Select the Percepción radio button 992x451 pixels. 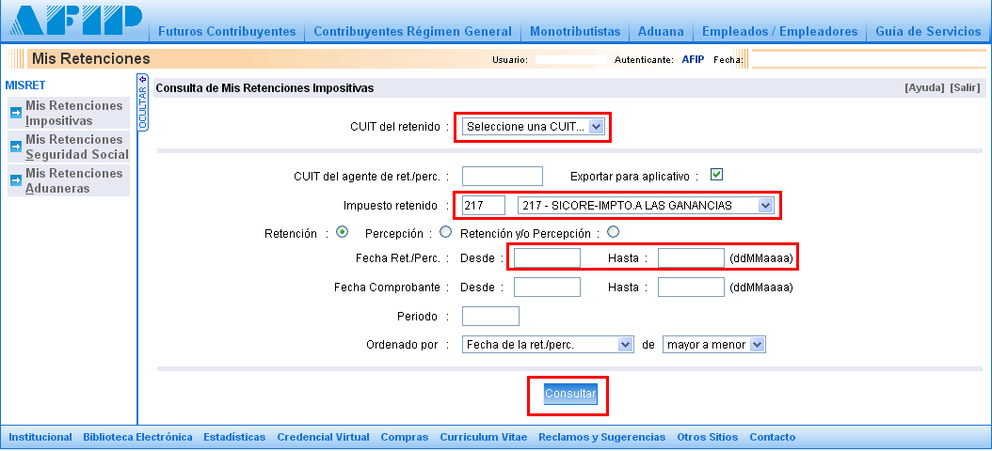(445, 232)
